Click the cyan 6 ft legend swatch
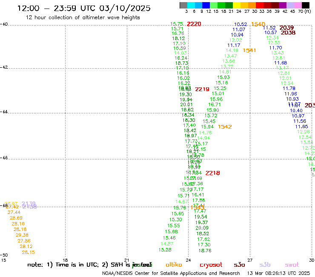This screenshot has height=277, width=315. click(191, 5)
